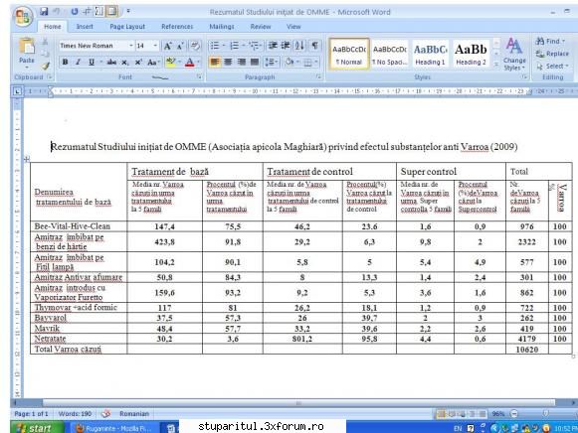Open the Review tab
578x433 pixels.
pos(261,27)
